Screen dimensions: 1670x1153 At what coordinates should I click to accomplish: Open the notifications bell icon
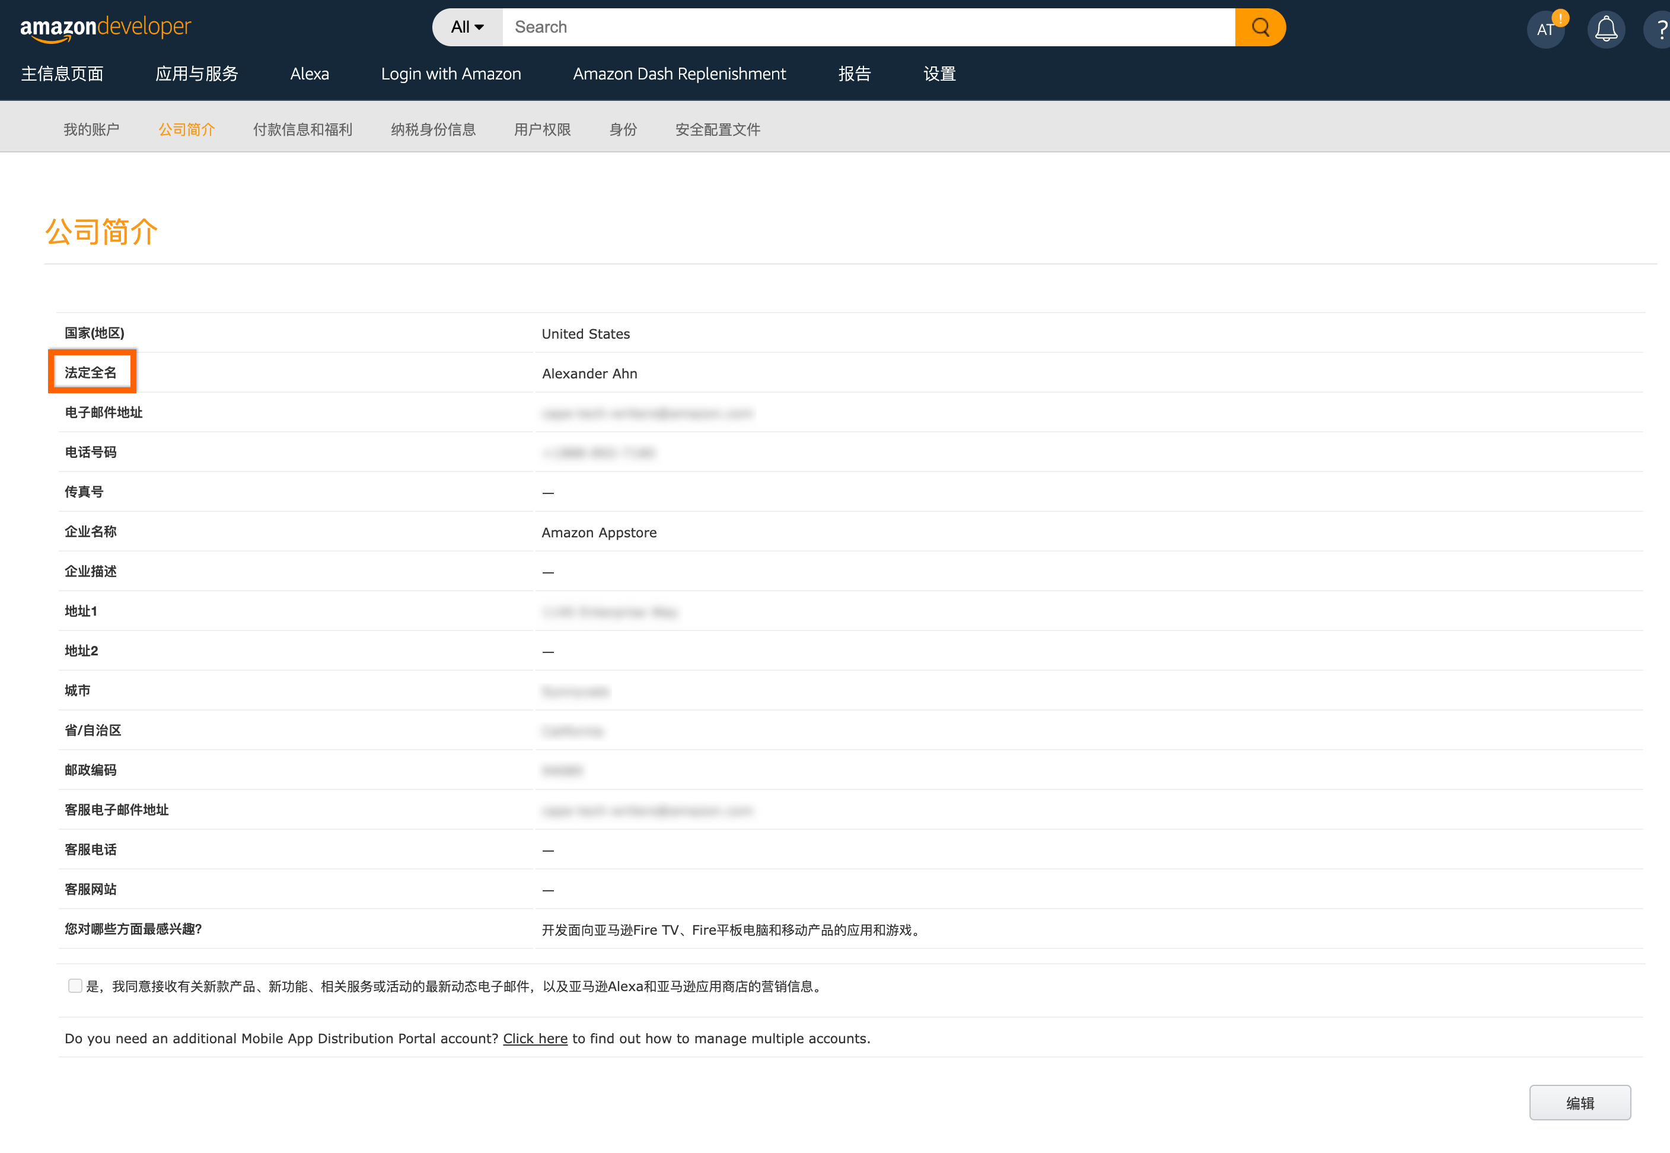point(1606,30)
